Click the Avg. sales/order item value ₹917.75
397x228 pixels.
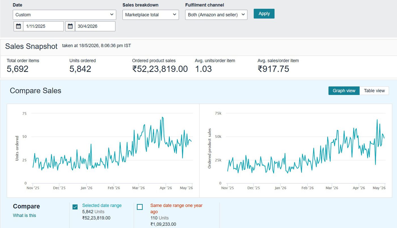273,69
